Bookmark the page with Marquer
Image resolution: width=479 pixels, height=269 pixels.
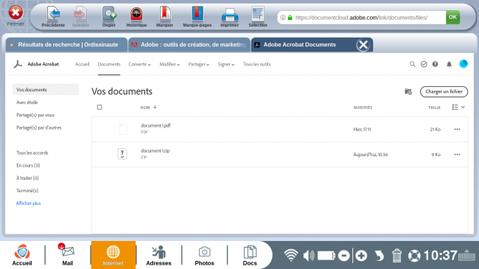(x=164, y=16)
